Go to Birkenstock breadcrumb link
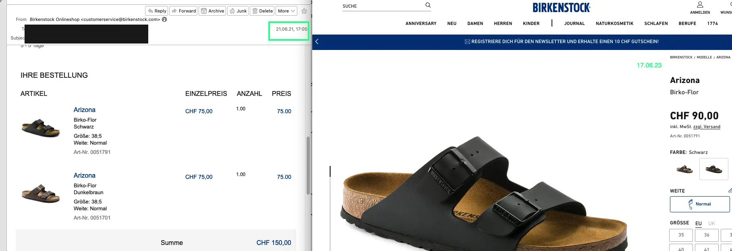 [681, 57]
